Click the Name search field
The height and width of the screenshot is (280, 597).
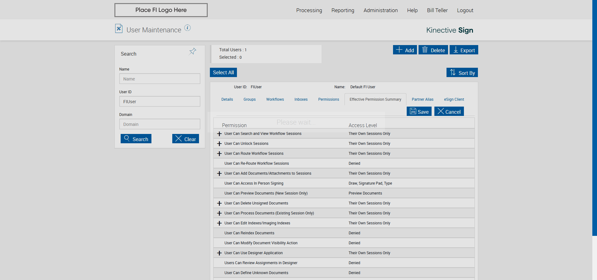[160, 79]
